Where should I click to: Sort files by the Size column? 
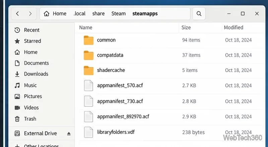click(186, 28)
